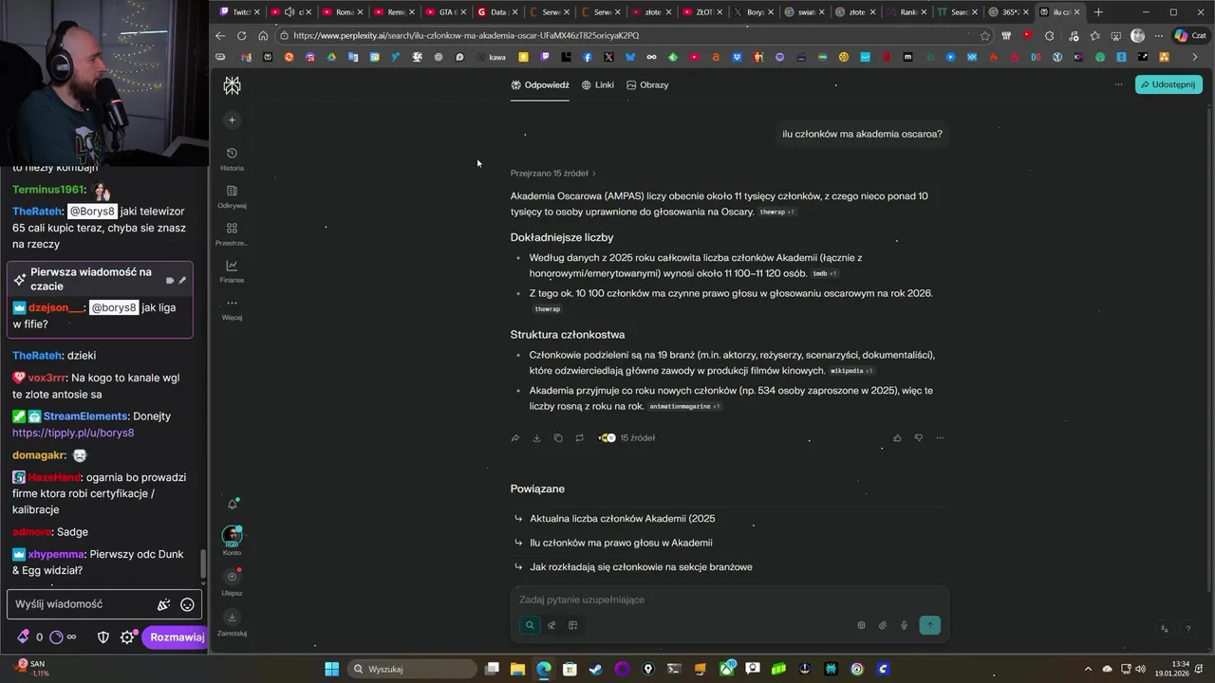
Task: Bookmark this page with star icon
Action: coord(985,35)
